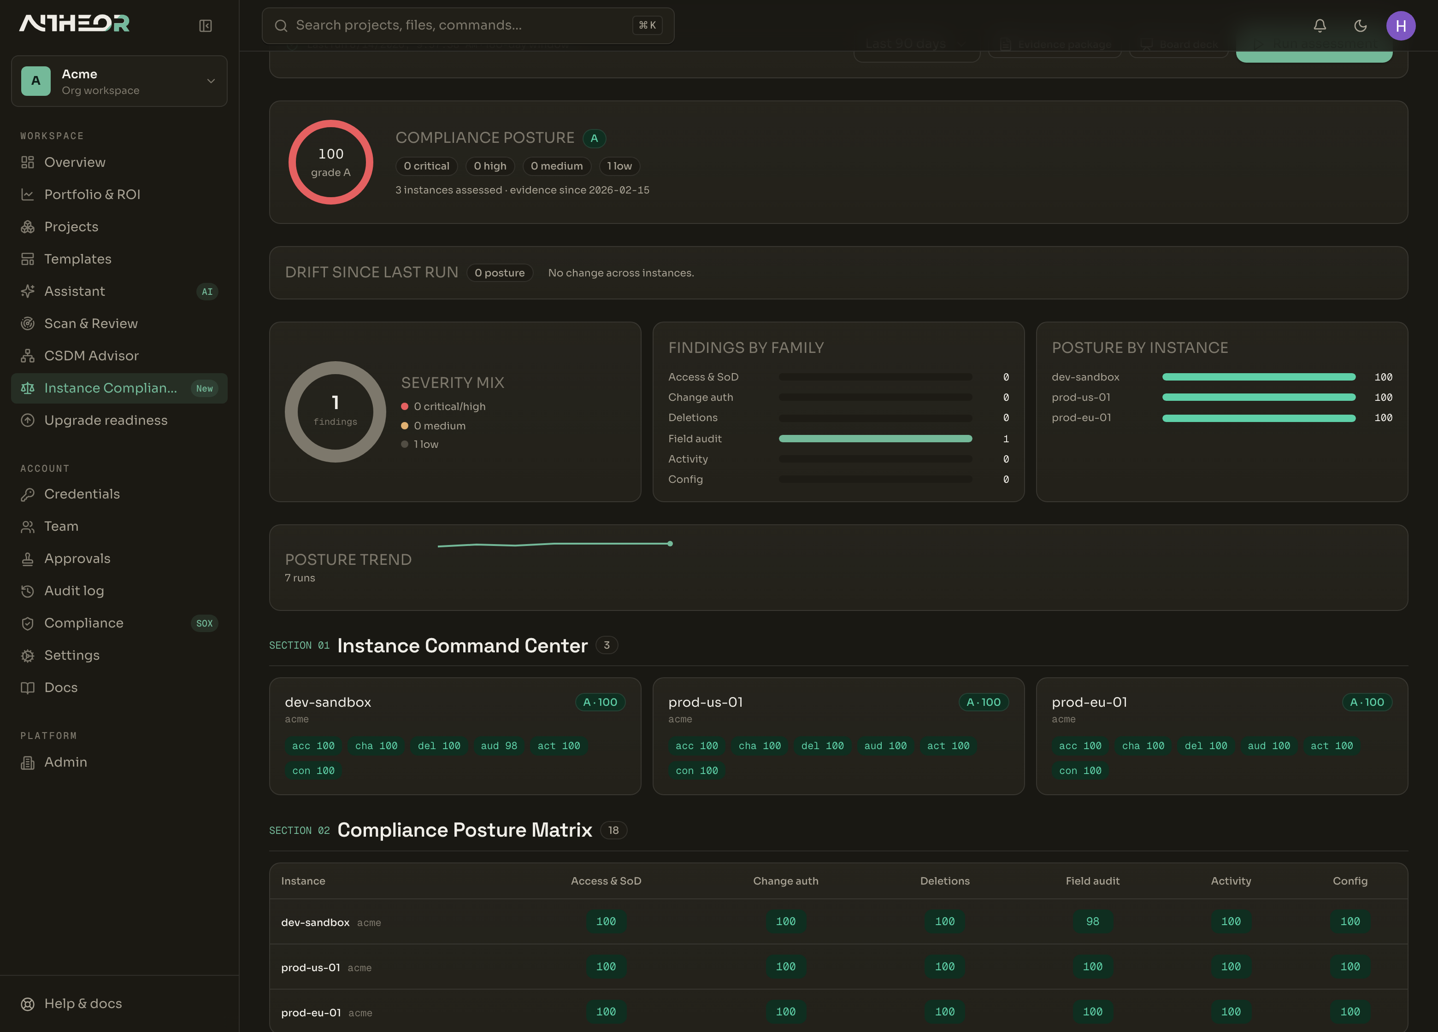
Task: Click the Field audit findings bar
Action: tap(875, 439)
